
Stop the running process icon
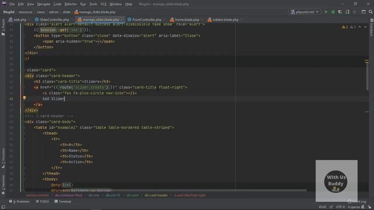point(355,12)
